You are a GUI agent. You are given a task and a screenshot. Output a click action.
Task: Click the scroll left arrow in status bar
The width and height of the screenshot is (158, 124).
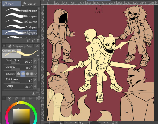[117, 123]
